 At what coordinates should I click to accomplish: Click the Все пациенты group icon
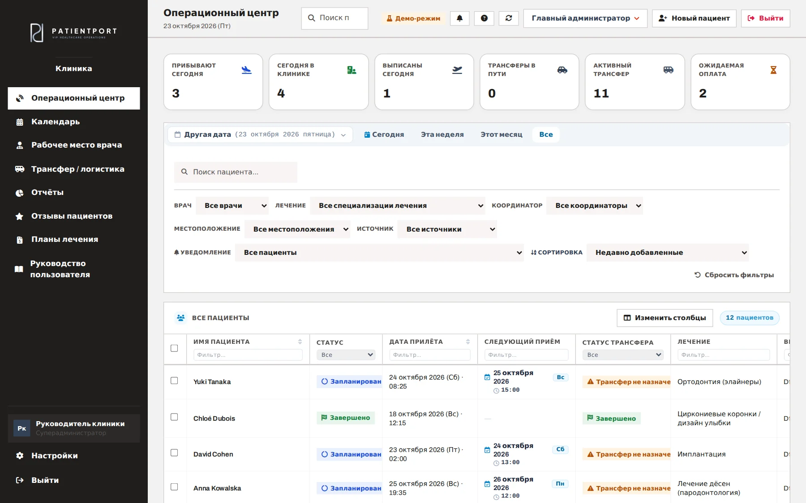[181, 318]
